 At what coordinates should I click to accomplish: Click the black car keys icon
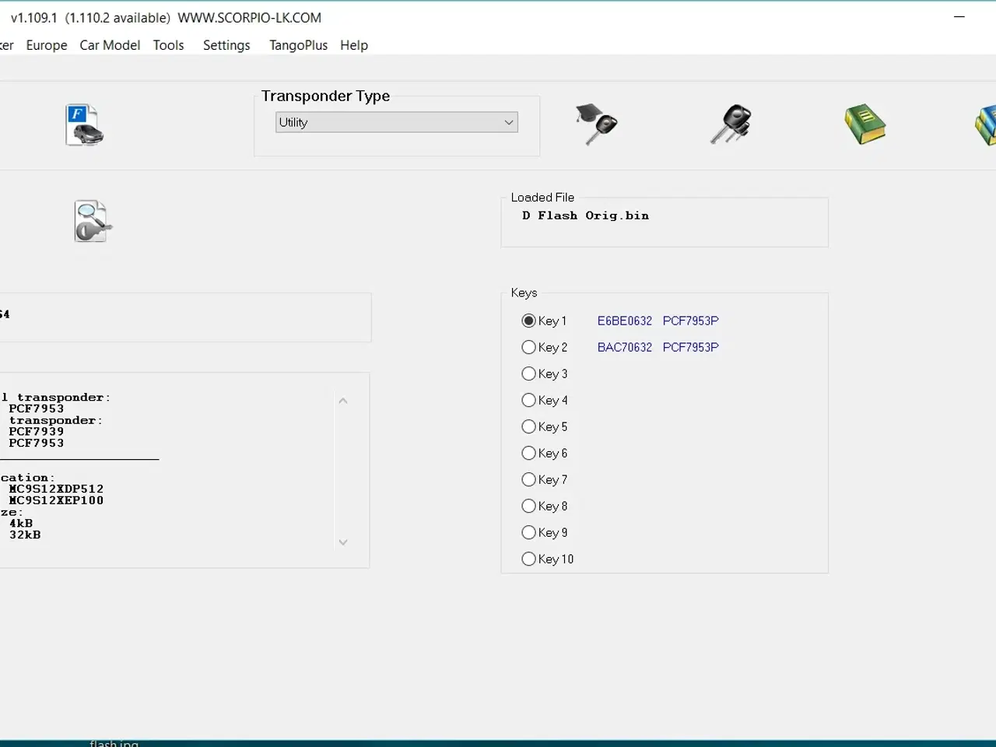731,124
